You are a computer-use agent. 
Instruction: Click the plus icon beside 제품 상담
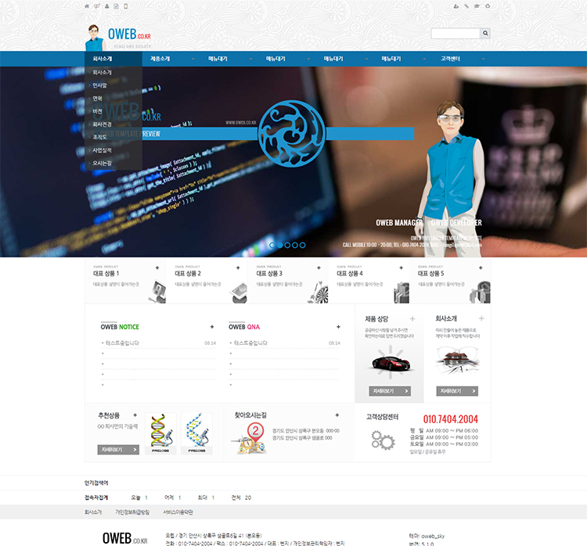pyautogui.click(x=412, y=319)
